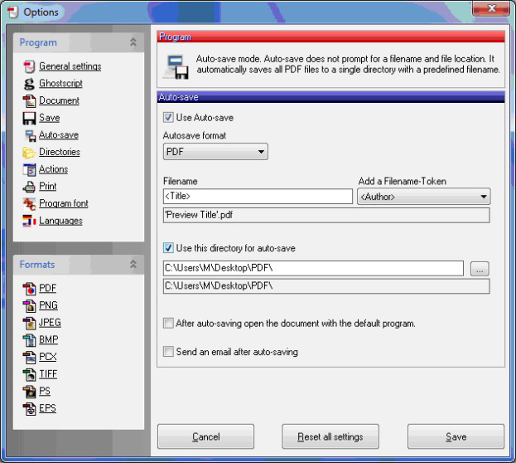This screenshot has height=463, width=516.
Task: Open EPS format settings
Action: click(x=48, y=408)
